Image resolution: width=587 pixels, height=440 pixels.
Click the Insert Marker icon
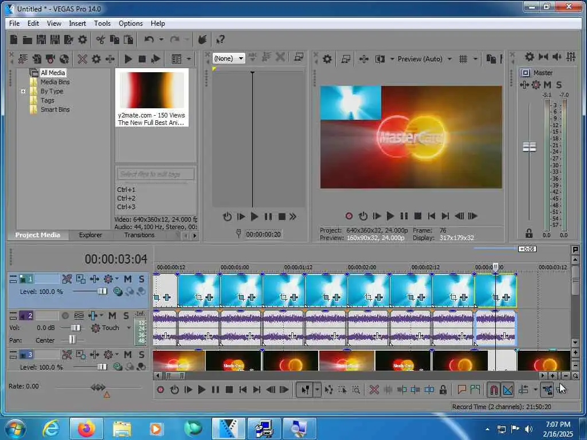[461, 390]
